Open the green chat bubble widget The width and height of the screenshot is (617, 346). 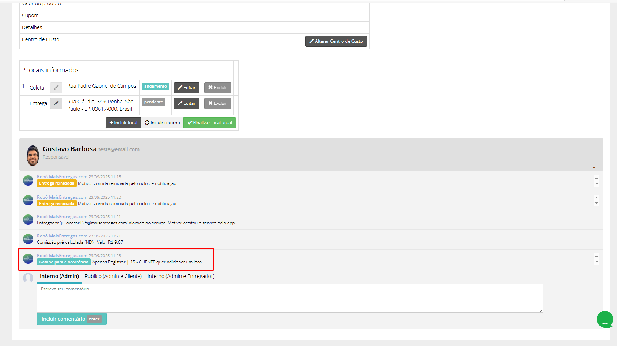[x=605, y=319]
